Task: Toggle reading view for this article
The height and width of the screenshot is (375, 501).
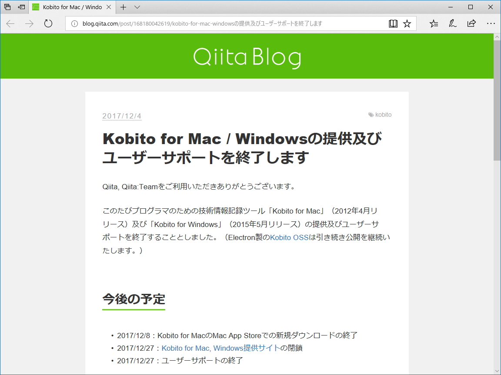Action: (393, 23)
